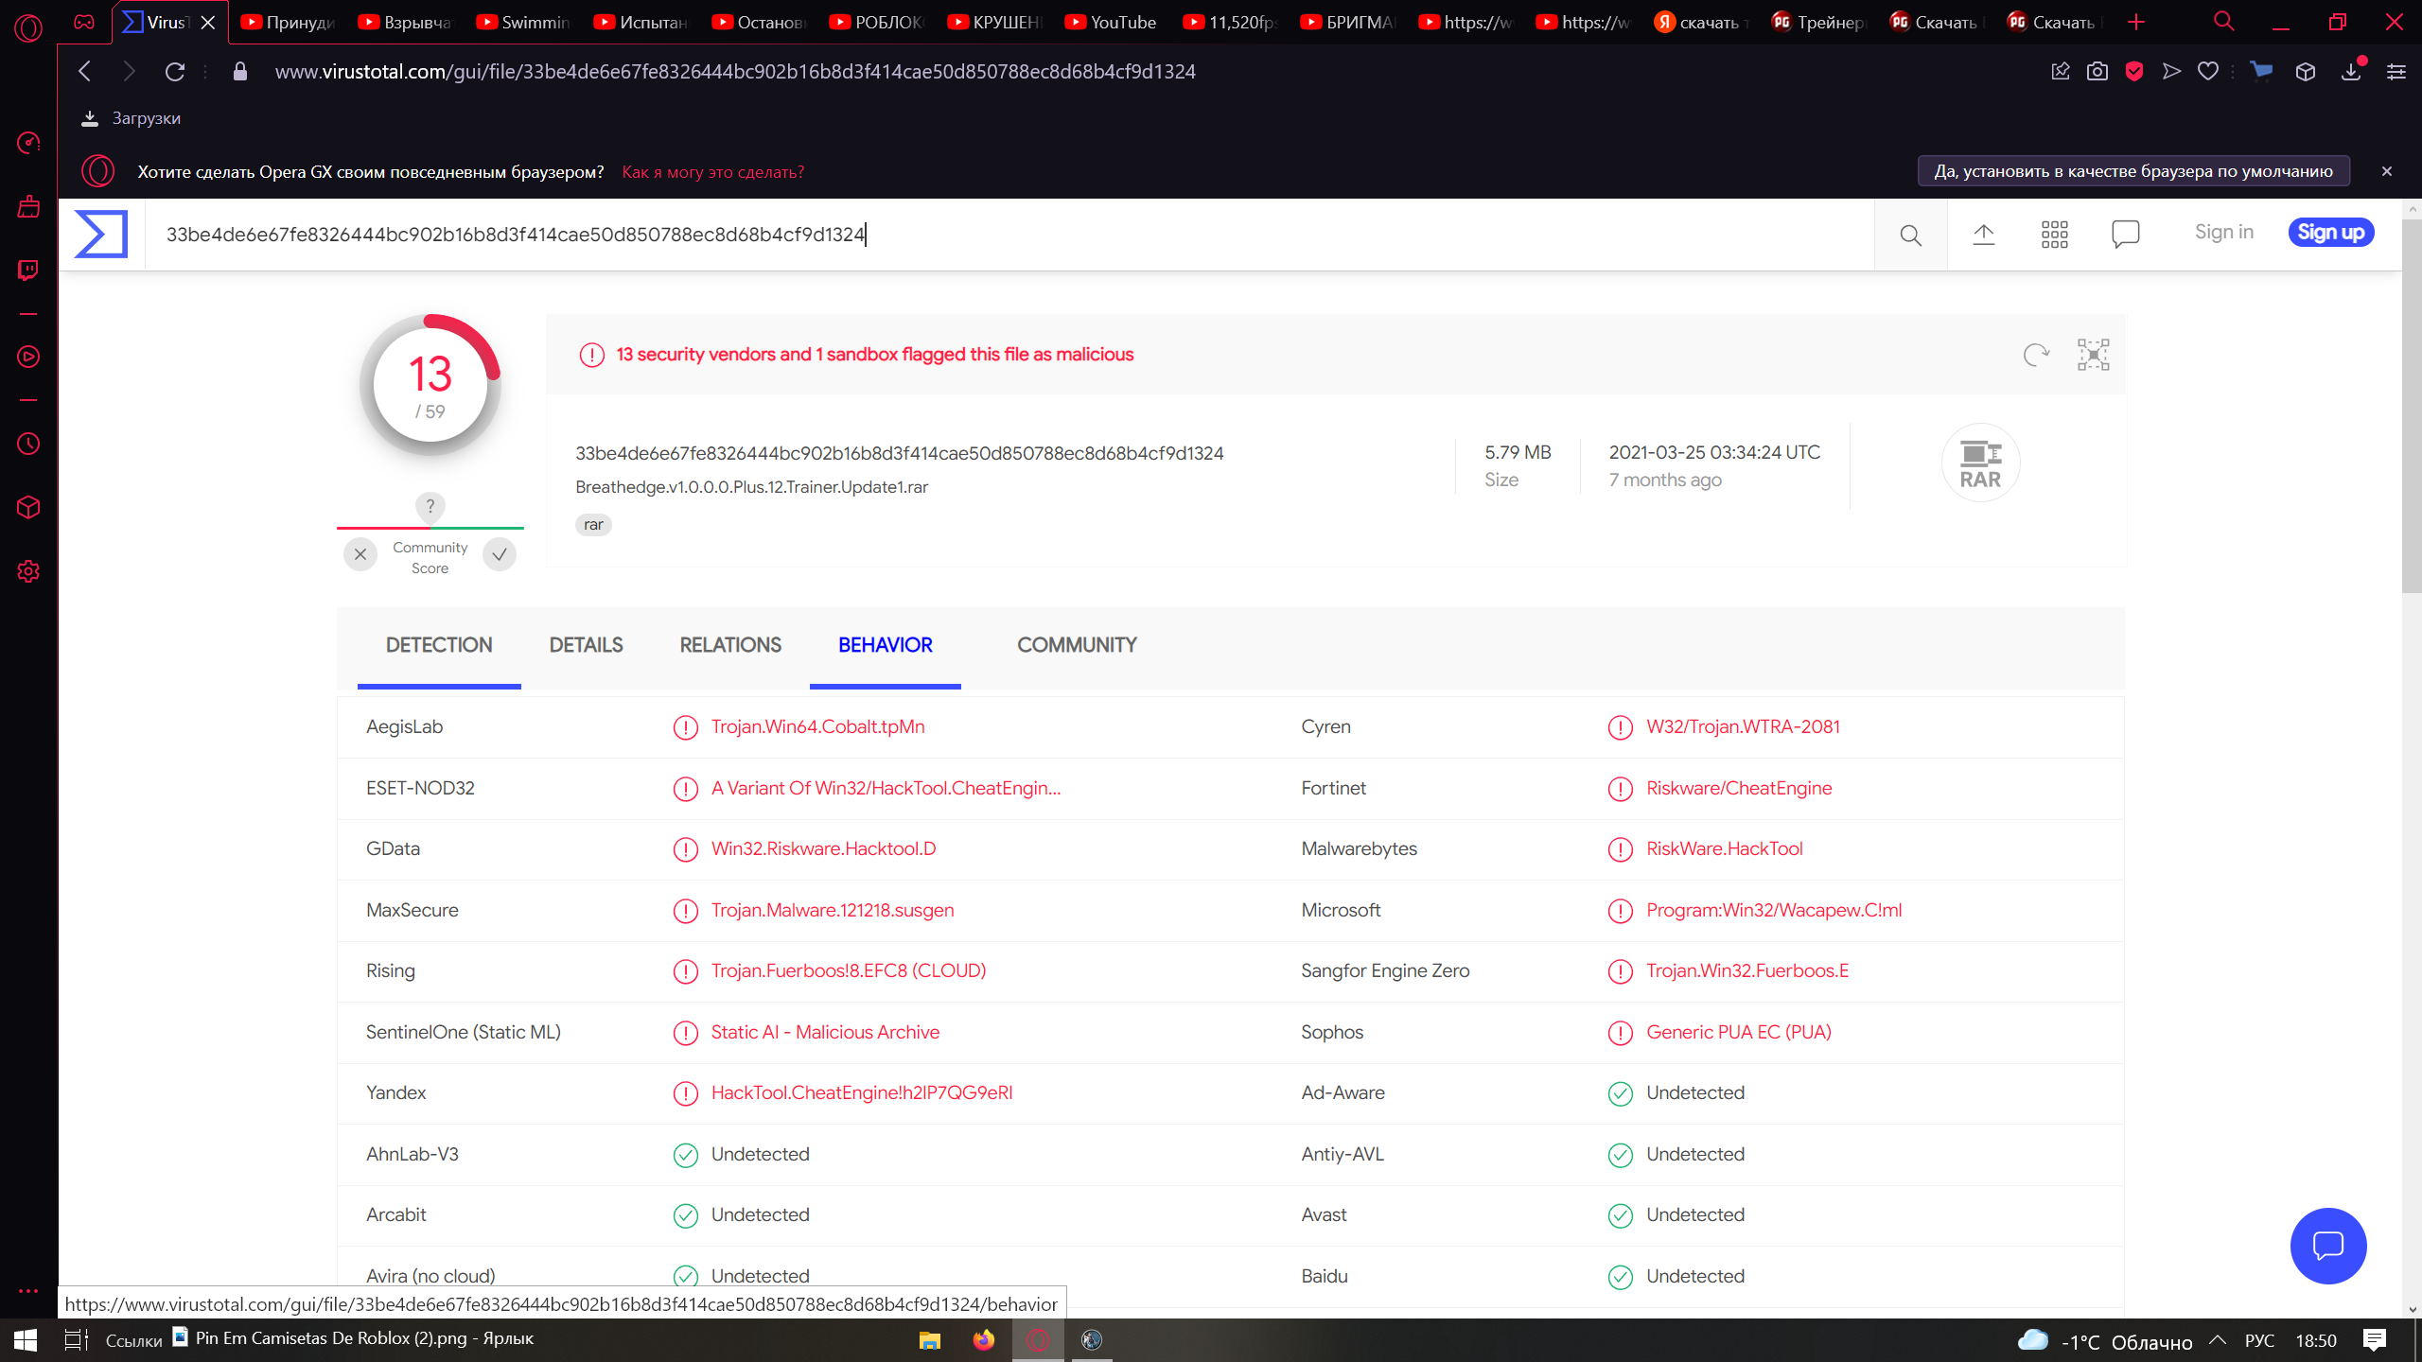Open the blue chat widget button
Screen dimensions: 2422x1362
(2328, 1246)
